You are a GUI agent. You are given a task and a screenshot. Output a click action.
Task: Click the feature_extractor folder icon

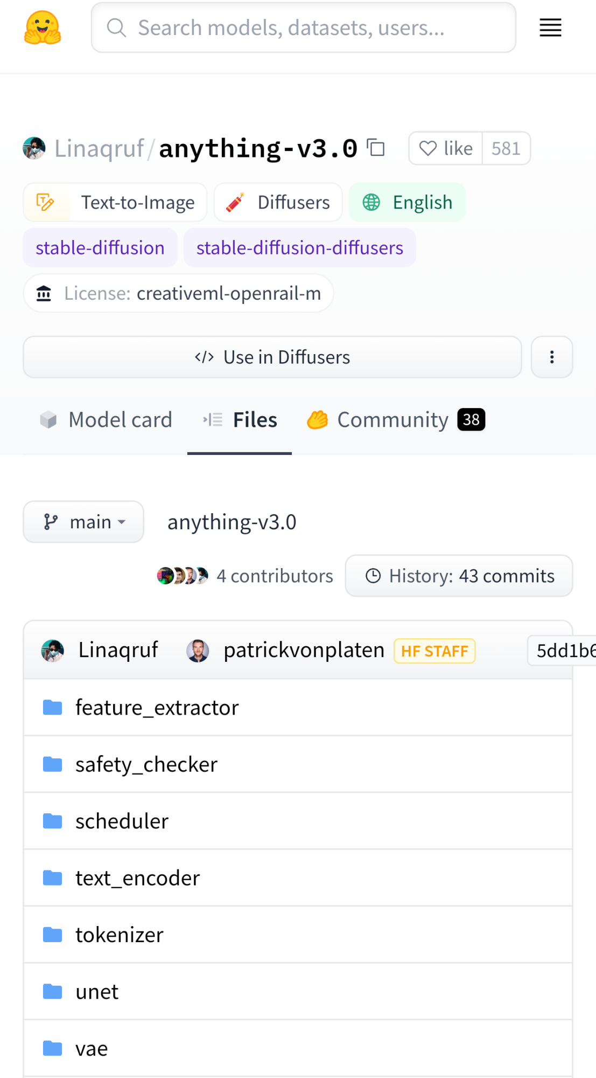(53, 707)
